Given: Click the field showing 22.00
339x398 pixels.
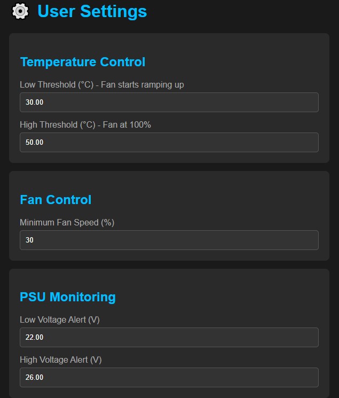Looking at the screenshot, I should click(169, 337).
